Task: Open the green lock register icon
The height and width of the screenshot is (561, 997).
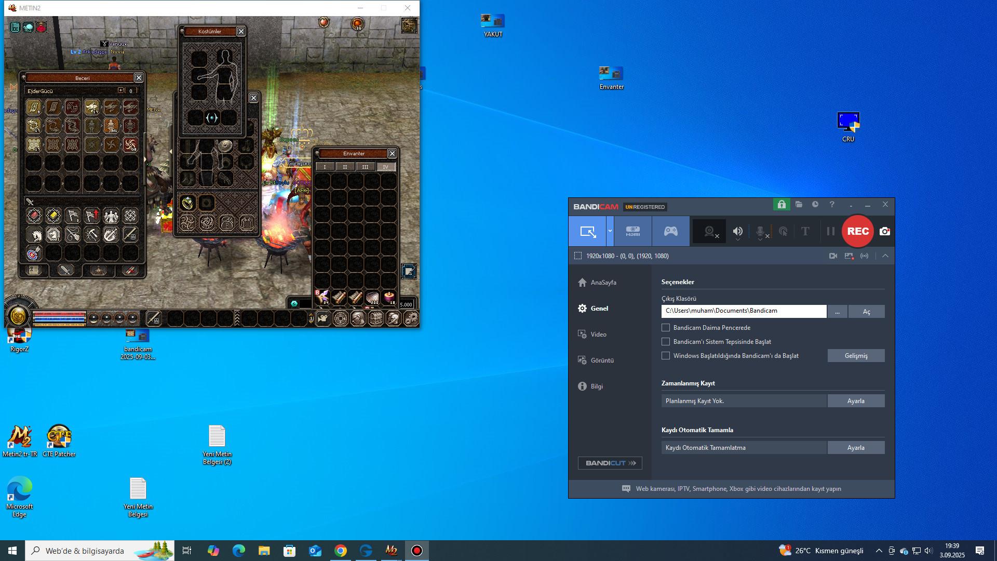Action: (782, 205)
